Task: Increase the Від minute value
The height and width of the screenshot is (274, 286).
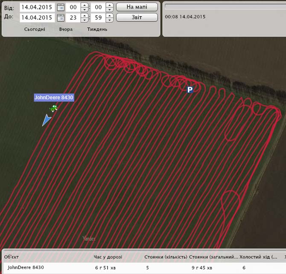Action: pos(109,5)
